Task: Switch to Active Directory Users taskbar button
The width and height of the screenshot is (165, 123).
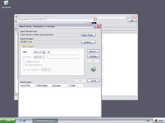Action: pyautogui.click(x=45, y=121)
